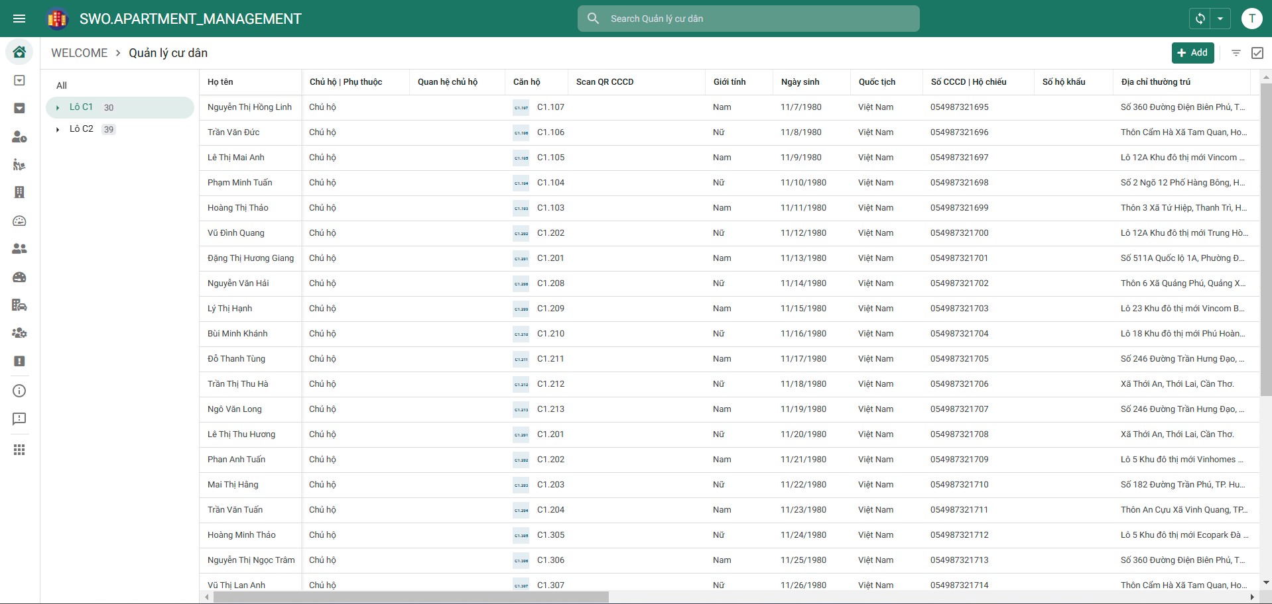Open the people-with-gear sidebar icon

(x=19, y=333)
